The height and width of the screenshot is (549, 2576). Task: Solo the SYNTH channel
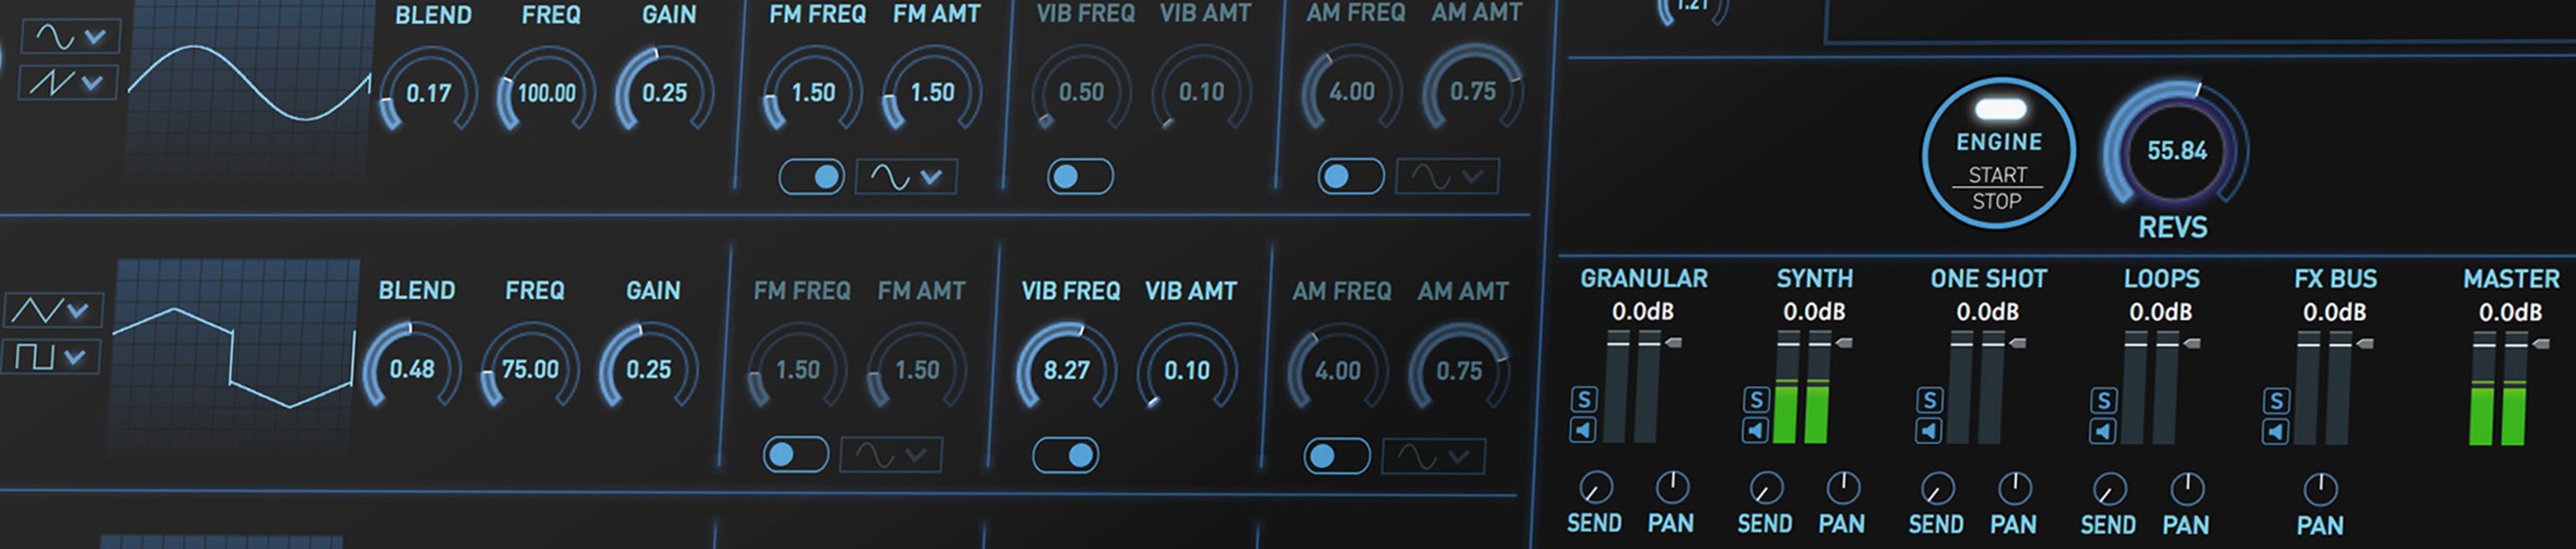coord(1756,399)
